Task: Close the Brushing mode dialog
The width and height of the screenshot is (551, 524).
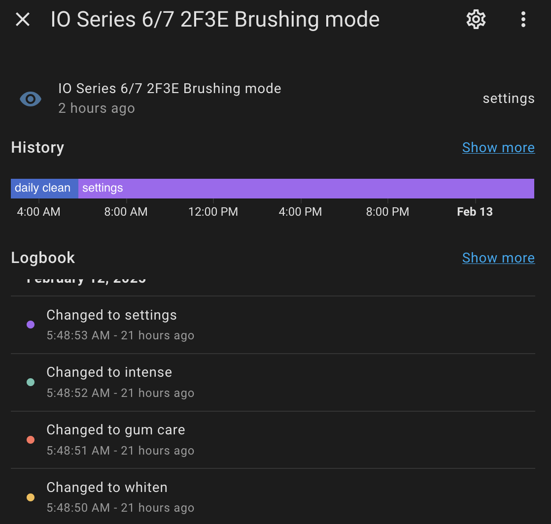Action: [23, 19]
